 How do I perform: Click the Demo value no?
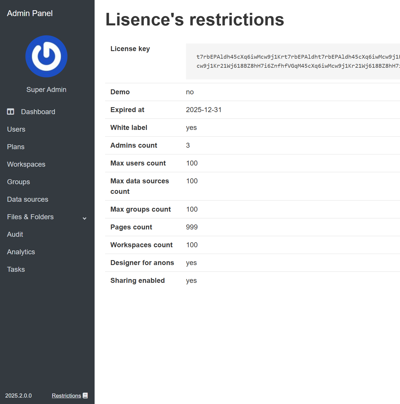[190, 92]
